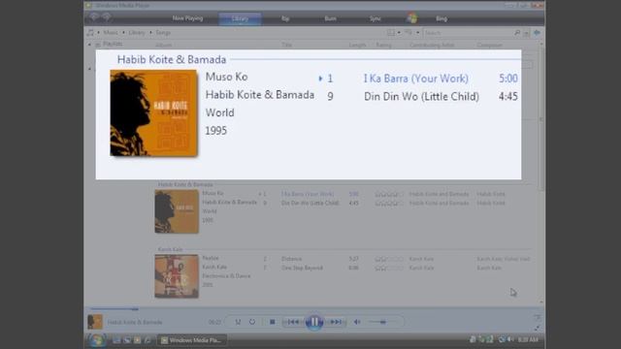Image resolution: width=621 pixels, height=349 pixels.
Task: Select the One Step Beyond track
Action: (x=302, y=268)
